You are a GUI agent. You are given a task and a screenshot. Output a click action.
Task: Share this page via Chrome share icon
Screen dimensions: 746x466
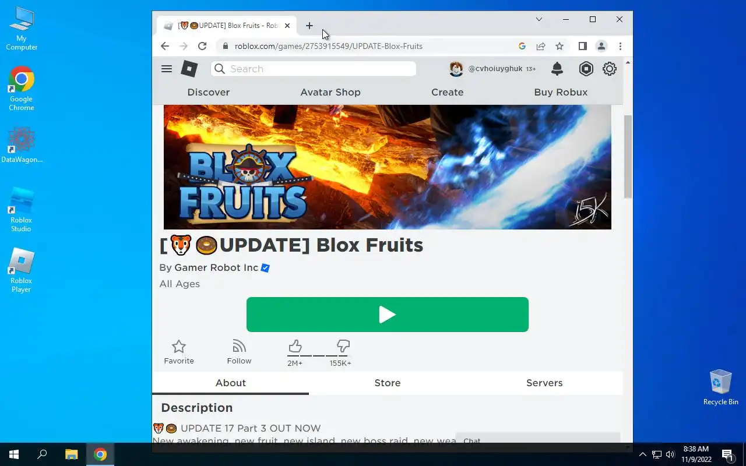point(541,46)
